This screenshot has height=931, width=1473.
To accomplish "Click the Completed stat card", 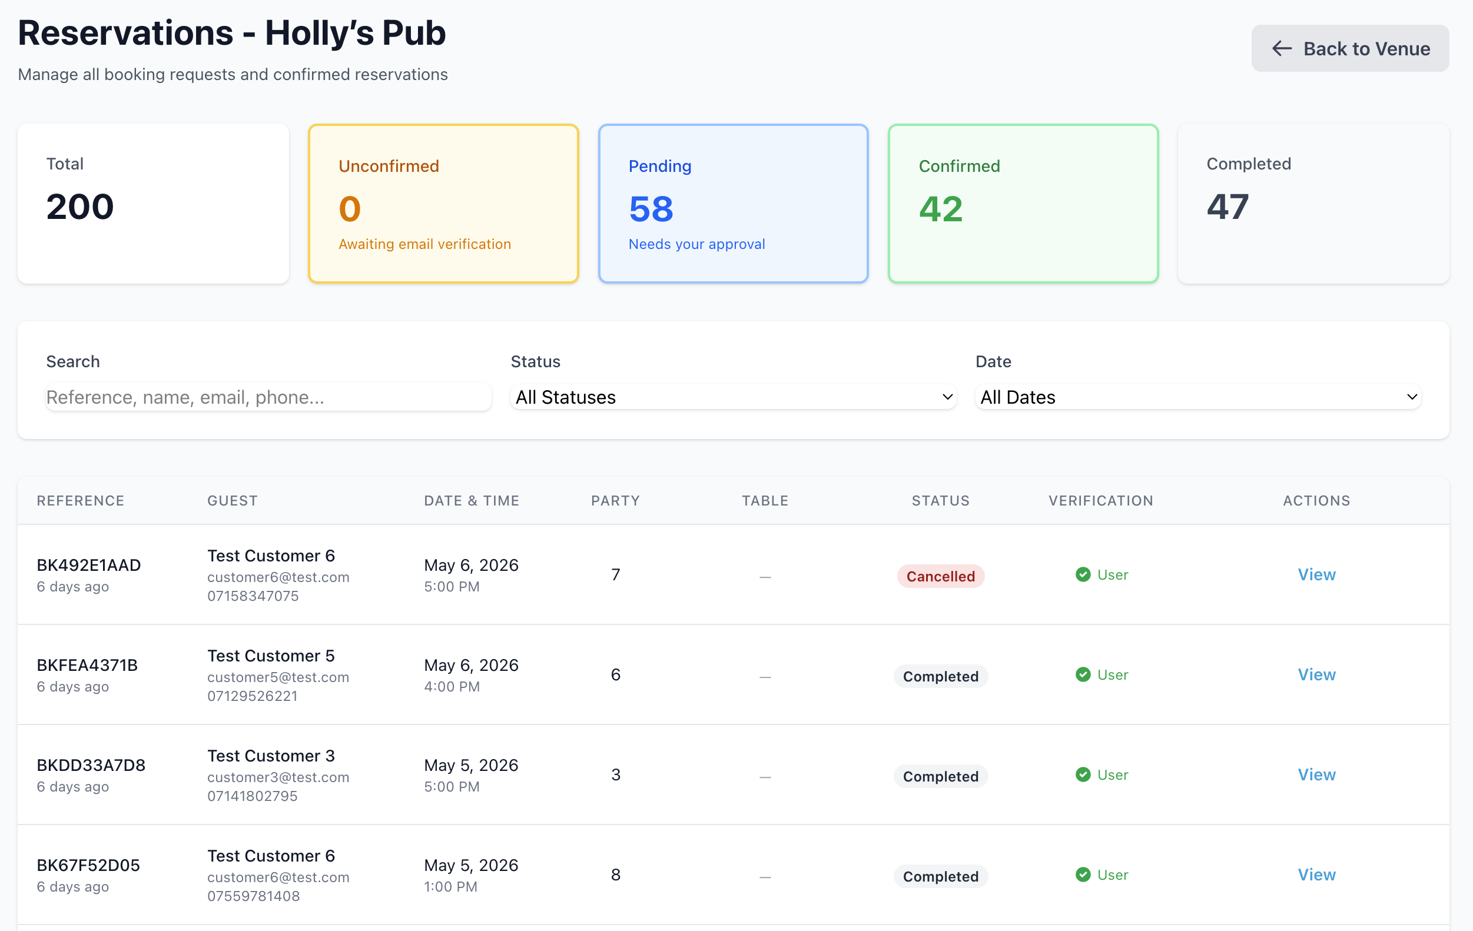I will pyautogui.click(x=1313, y=204).
